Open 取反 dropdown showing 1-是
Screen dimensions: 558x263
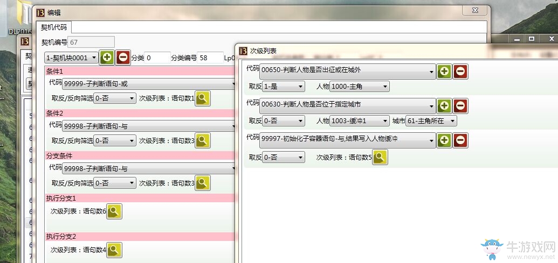tap(284, 86)
